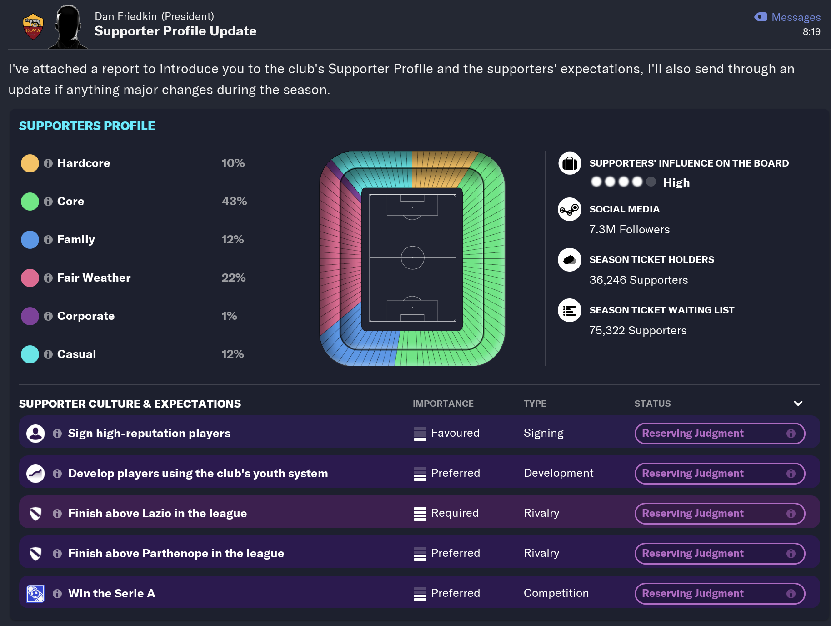831x626 pixels.
Task: Click the AS Roma club badge
Action: pos(33,27)
